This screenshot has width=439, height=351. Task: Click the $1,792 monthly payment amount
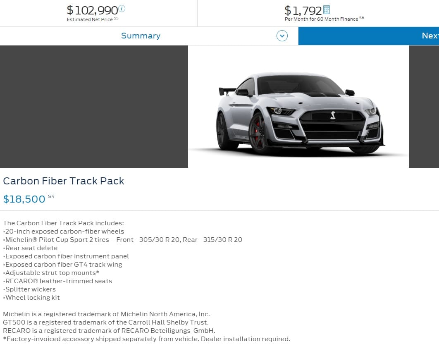(303, 11)
